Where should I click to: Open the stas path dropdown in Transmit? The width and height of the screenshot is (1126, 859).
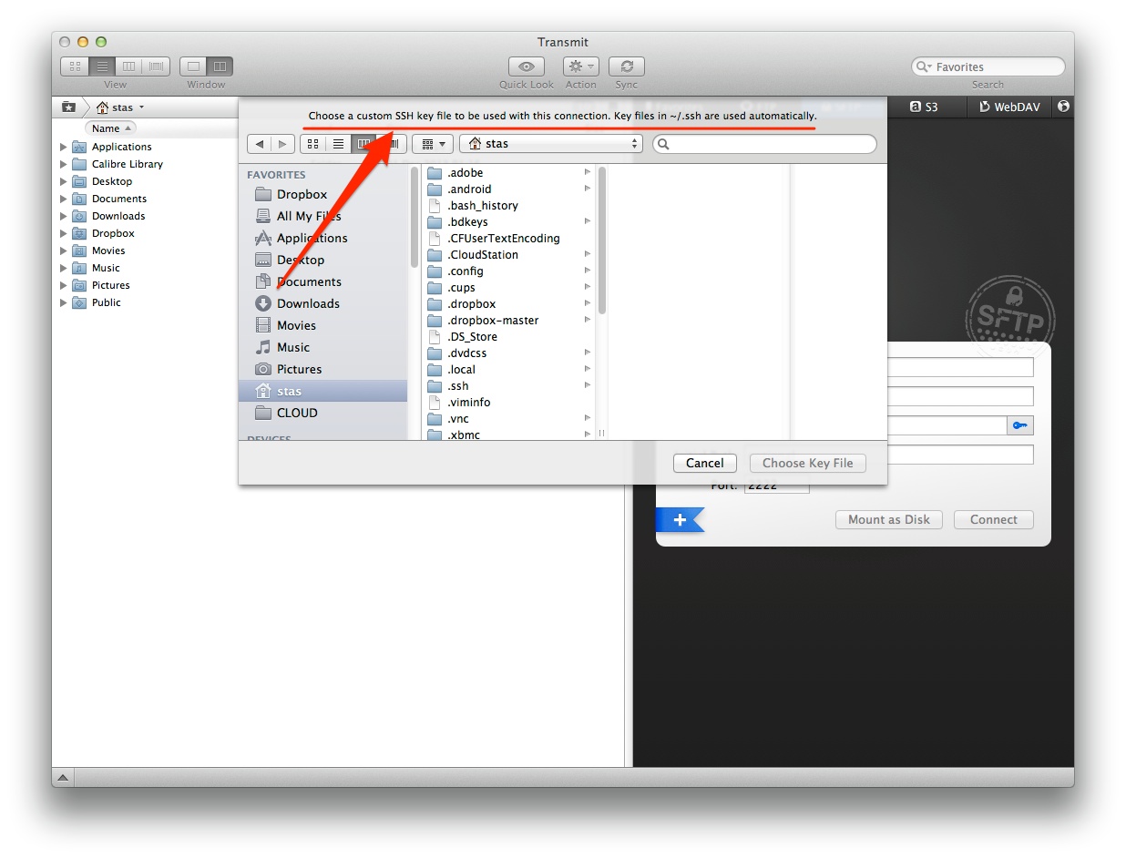pyautogui.click(x=120, y=107)
